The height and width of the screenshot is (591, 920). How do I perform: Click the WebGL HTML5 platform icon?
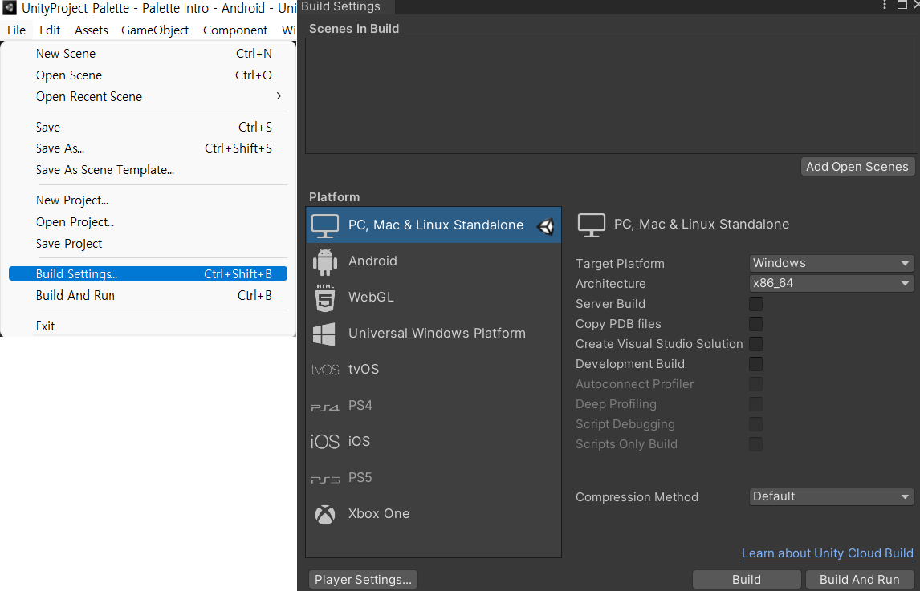[325, 298]
